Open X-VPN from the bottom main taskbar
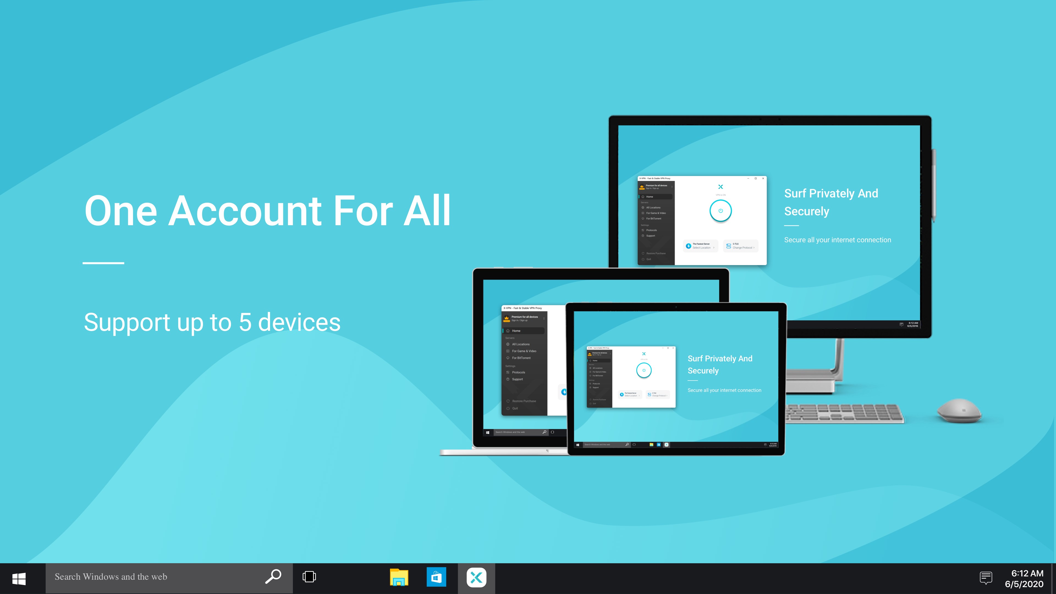Screen dimensions: 1056x594 [476, 577]
